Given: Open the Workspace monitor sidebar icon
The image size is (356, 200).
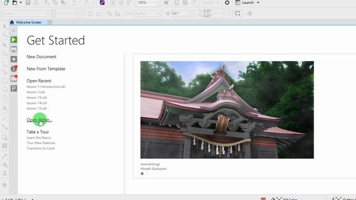Looking at the screenshot, I should [13, 49].
